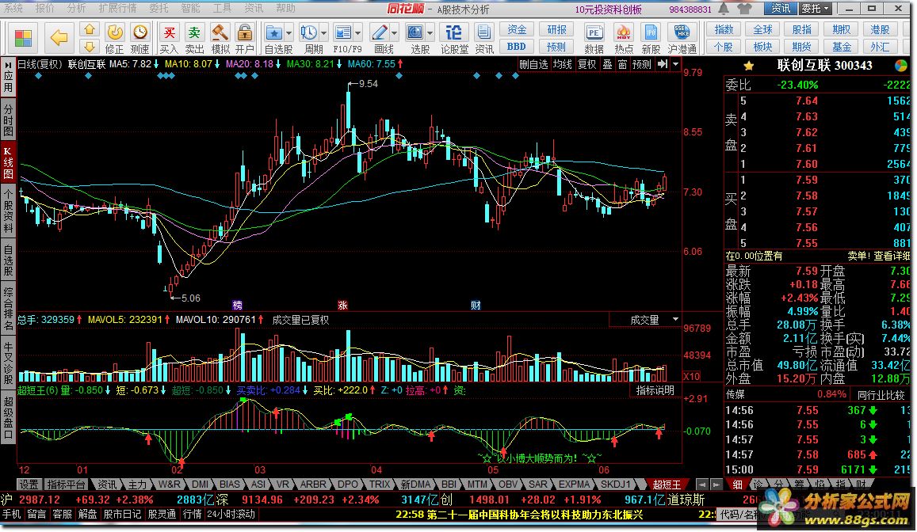Expand the chart toolbar down-arrow menu

click(x=676, y=64)
